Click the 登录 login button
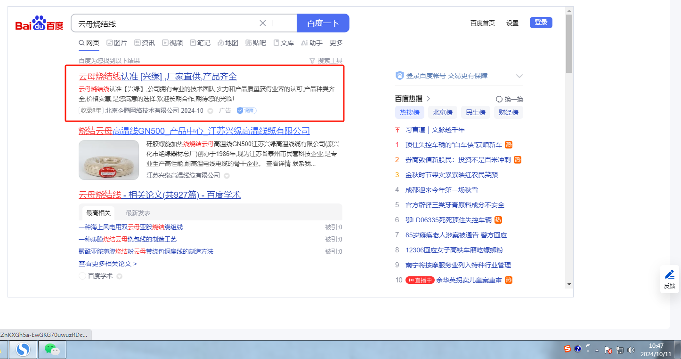The width and height of the screenshot is (681, 359). (x=541, y=23)
